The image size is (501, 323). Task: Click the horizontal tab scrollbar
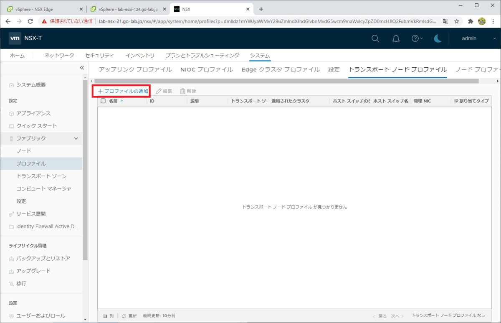tap(286, 81)
